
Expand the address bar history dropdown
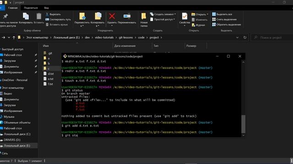click(x=237, y=37)
